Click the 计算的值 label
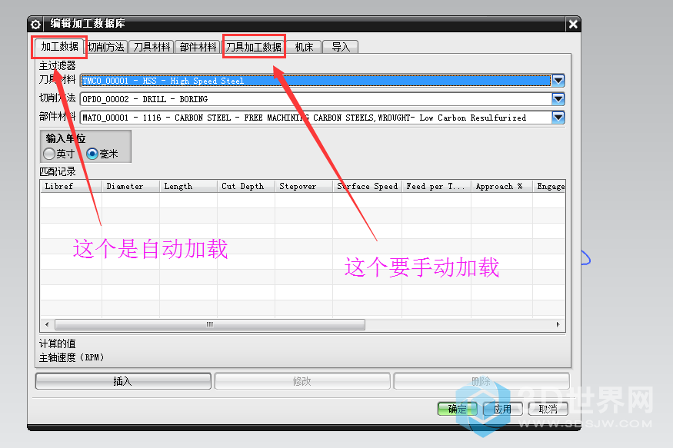Image resolution: width=673 pixels, height=448 pixels. click(58, 343)
